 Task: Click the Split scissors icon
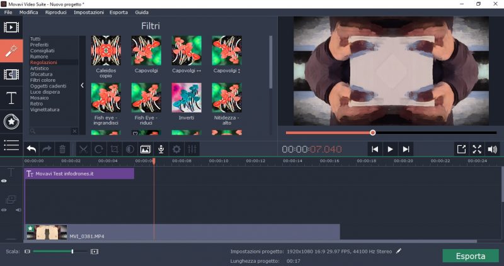pos(84,149)
